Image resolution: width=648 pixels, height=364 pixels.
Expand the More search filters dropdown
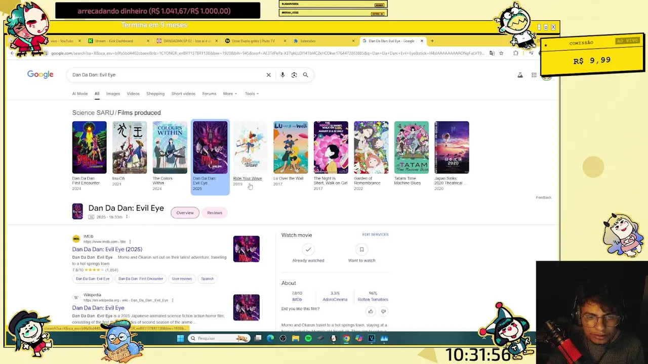tap(230, 94)
